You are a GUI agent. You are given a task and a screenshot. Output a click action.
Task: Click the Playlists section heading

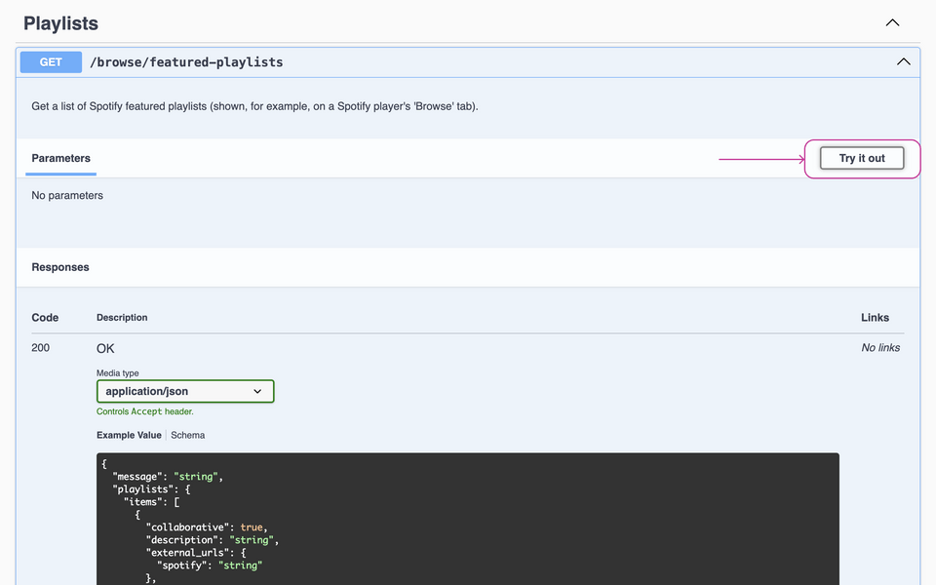click(60, 23)
